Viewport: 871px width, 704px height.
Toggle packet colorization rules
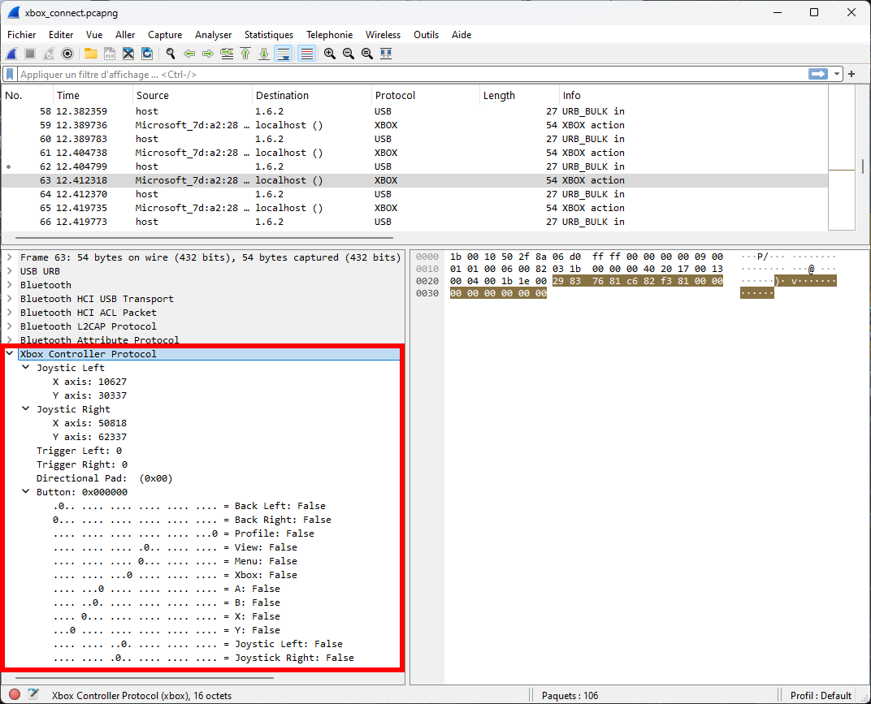(x=306, y=54)
